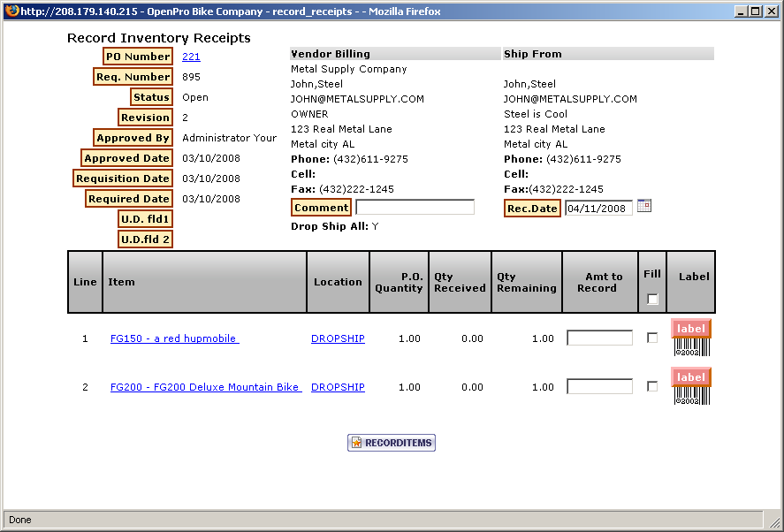This screenshot has height=532, width=784.
Task: Focus the Comment text field
Action: [415, 208]
